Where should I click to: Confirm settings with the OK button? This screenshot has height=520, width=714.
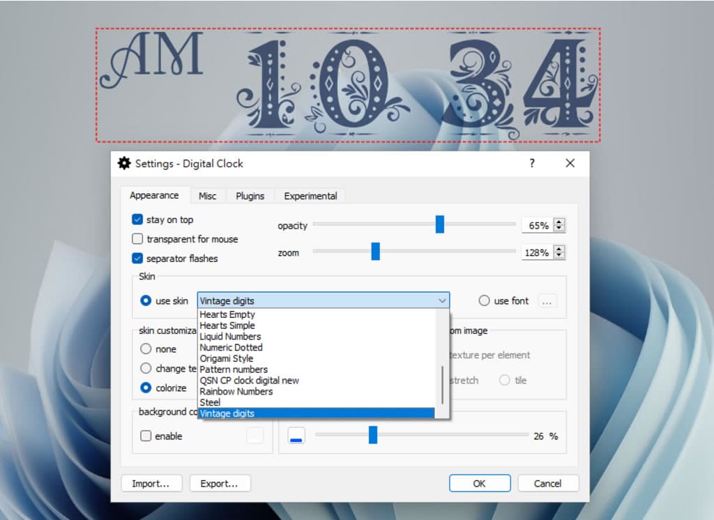click(480, 483)
